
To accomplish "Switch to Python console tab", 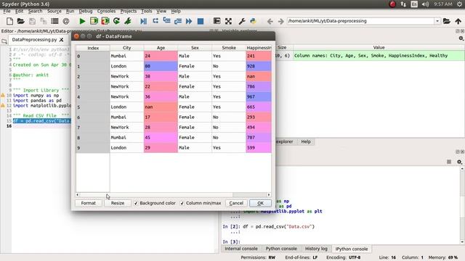I will pos(281,249).
